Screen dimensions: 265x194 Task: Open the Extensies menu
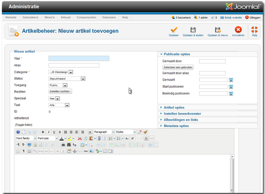click(109, 17)
